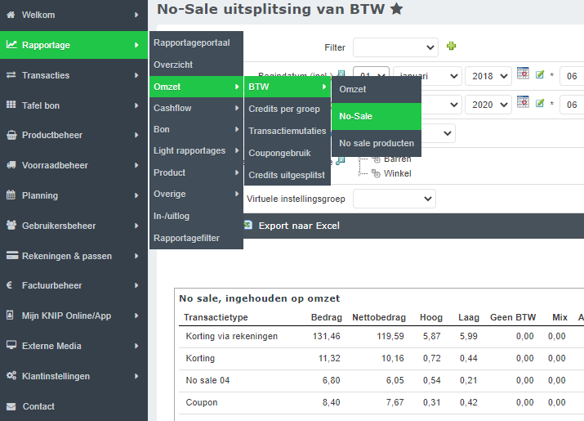Open Credits per groep menu item

[283, 109]
